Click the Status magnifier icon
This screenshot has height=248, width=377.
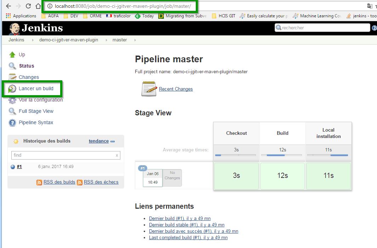[12, 66]
